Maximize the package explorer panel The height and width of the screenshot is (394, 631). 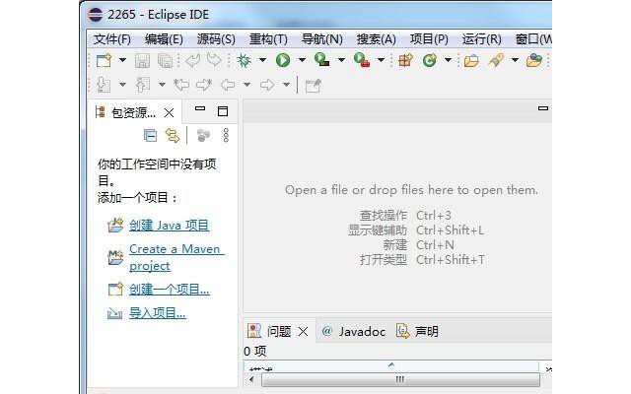pos(223,111)
